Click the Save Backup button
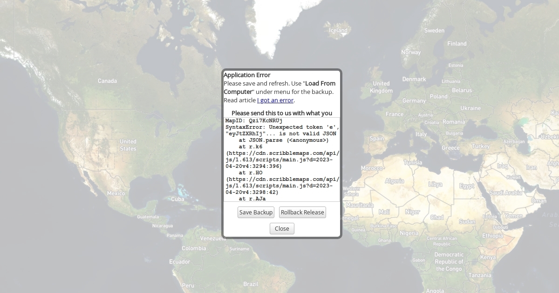559x293 pixels. tap(256, 213)
